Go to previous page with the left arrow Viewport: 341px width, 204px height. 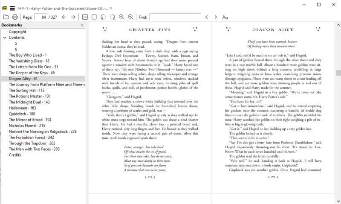tap(64, 17)
